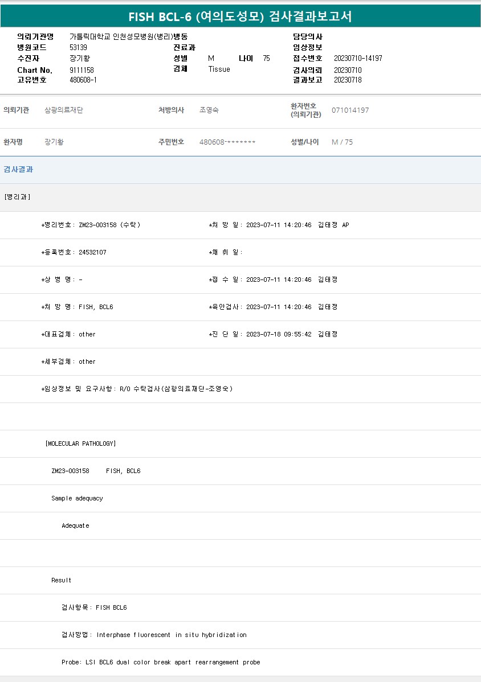The height and width of the screenshot is (682, 481).
Task: Click the FISH BCL-6 report title banner
Action: point(240,17)
